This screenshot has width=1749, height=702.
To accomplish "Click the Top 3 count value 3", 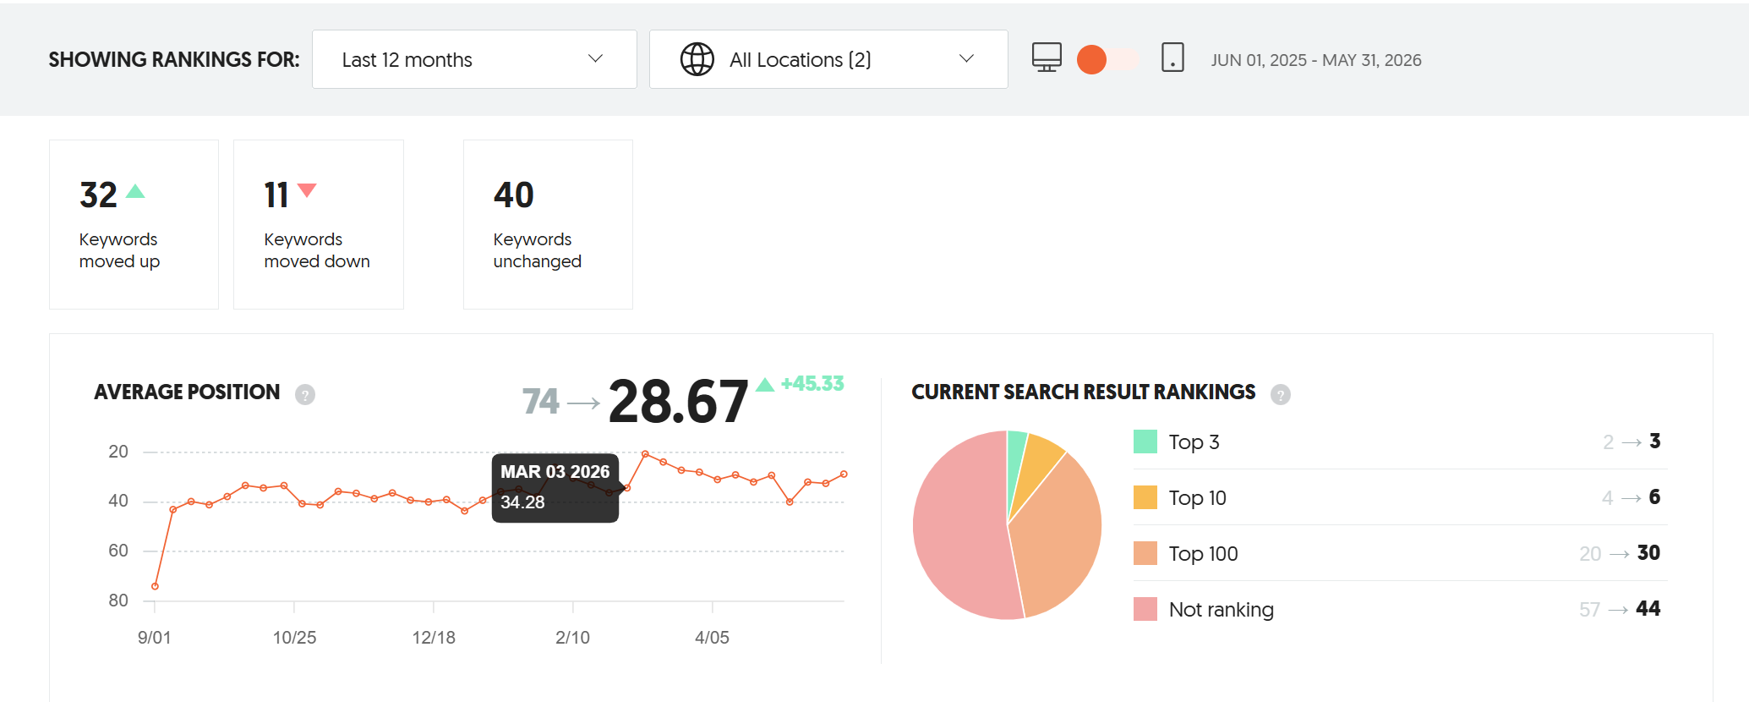I will coord(1655,441).
